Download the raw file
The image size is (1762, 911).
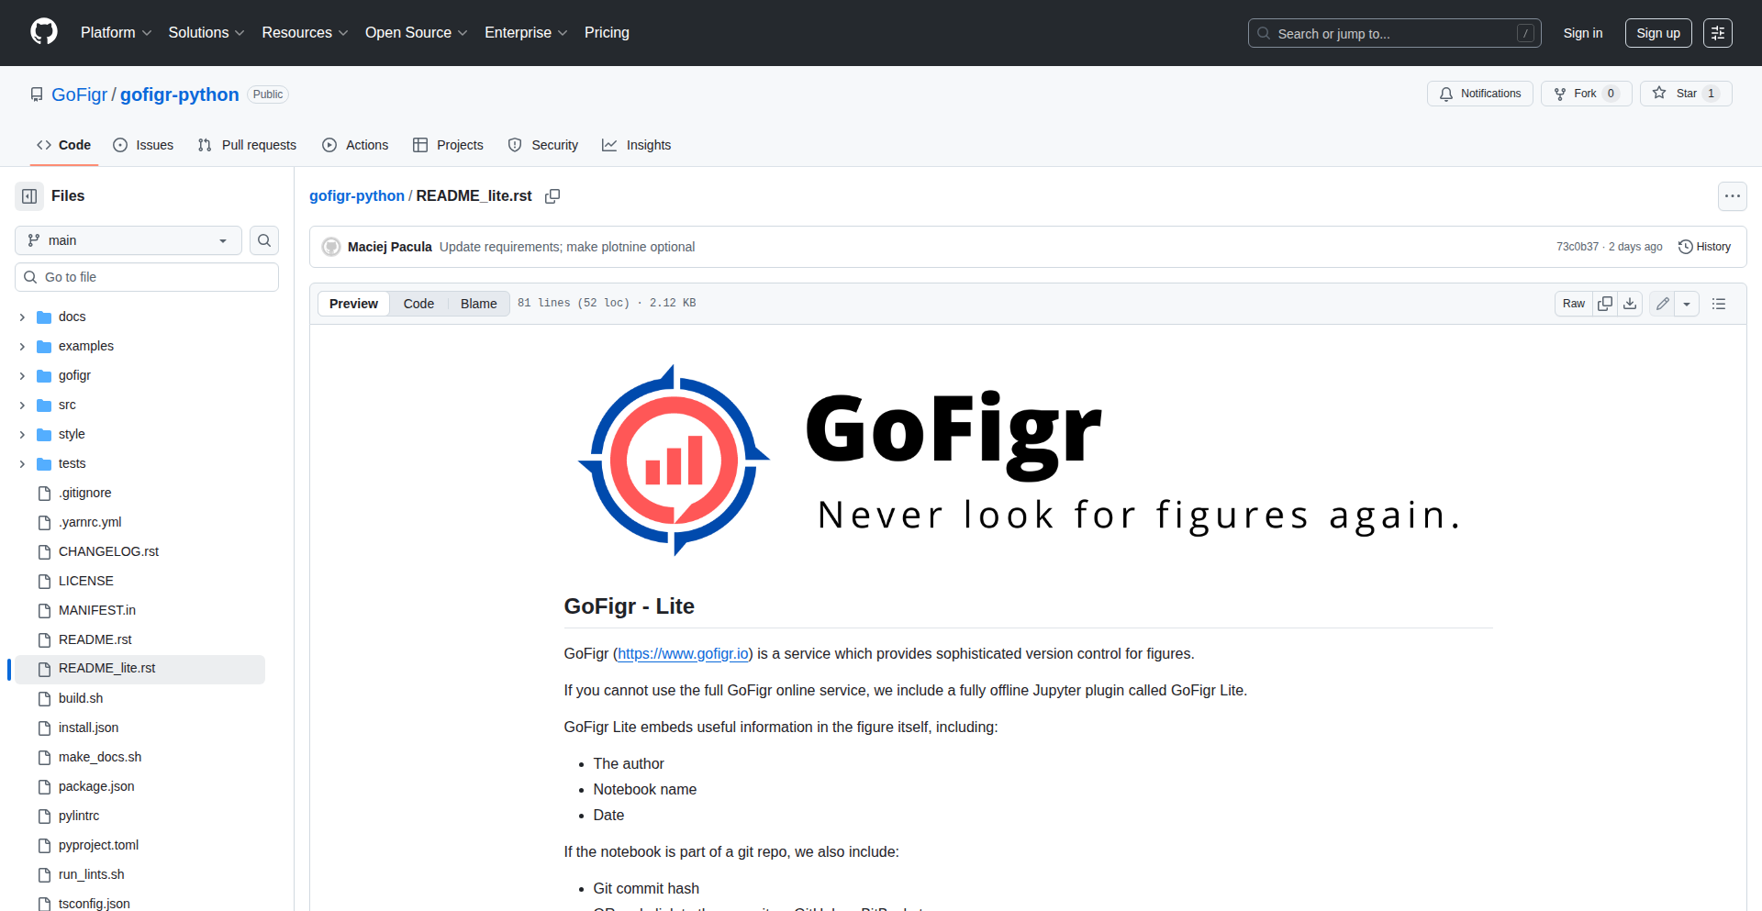pos(1630,304)
